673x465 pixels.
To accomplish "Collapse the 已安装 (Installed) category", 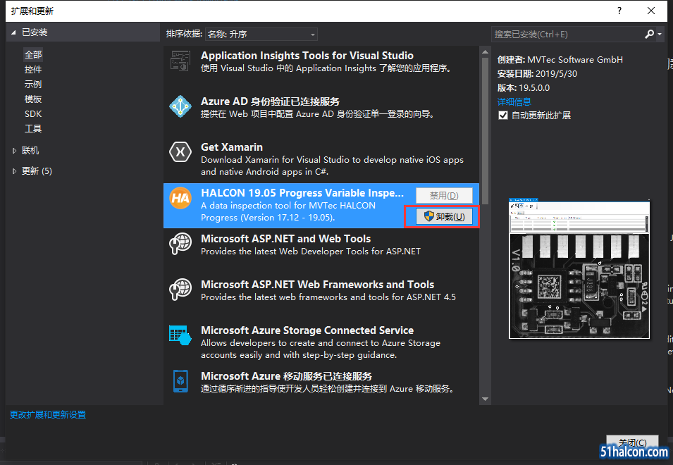I will 13,32.
